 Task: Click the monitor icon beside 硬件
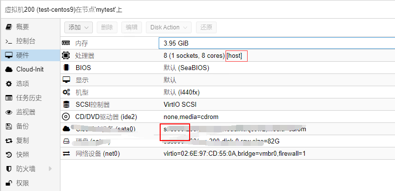point(9,55)
